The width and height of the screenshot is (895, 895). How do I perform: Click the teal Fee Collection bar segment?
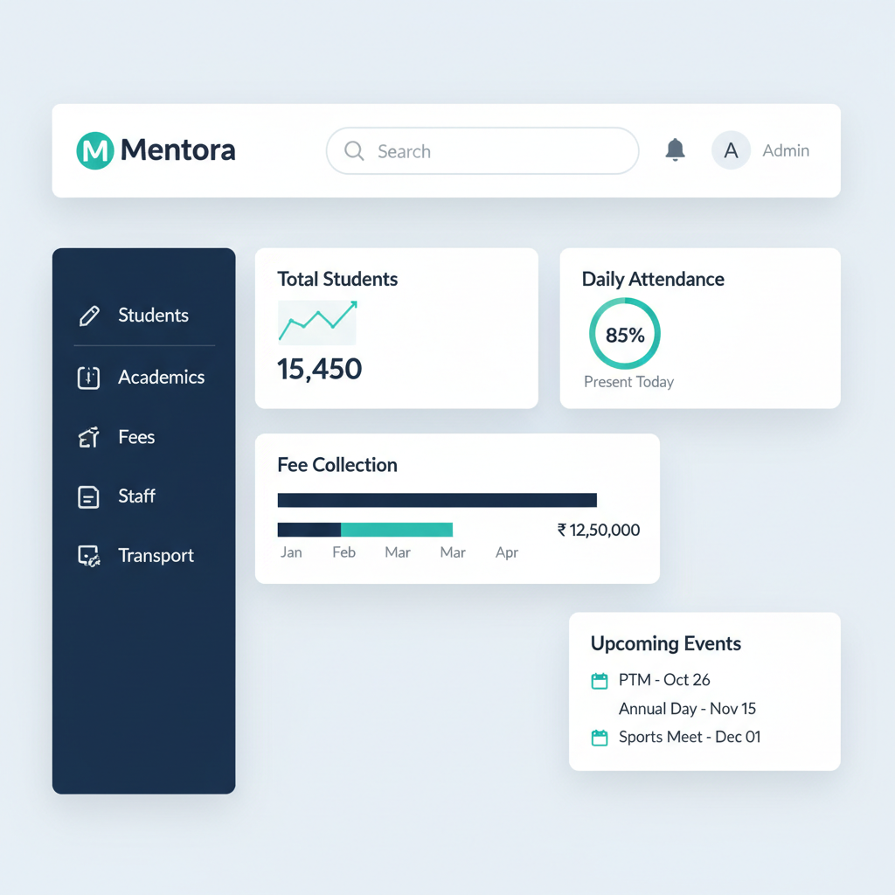(397, 530)
